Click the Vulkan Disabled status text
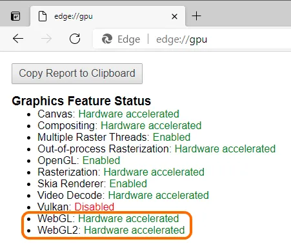This screenshot has width=291, height=246. [x=94, y=207]
